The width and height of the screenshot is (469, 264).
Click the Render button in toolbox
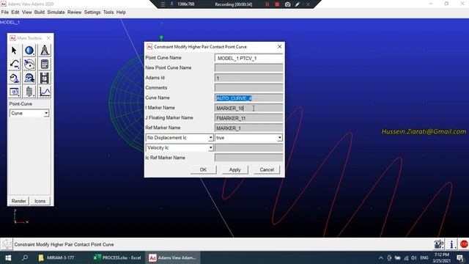click(x=18, y=201)
